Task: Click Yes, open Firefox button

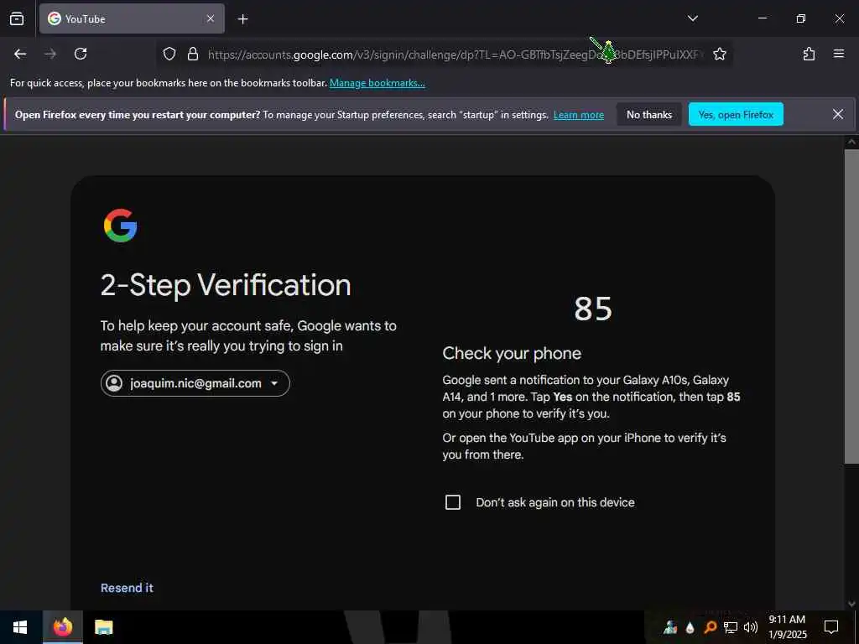Action: point(736,114)
